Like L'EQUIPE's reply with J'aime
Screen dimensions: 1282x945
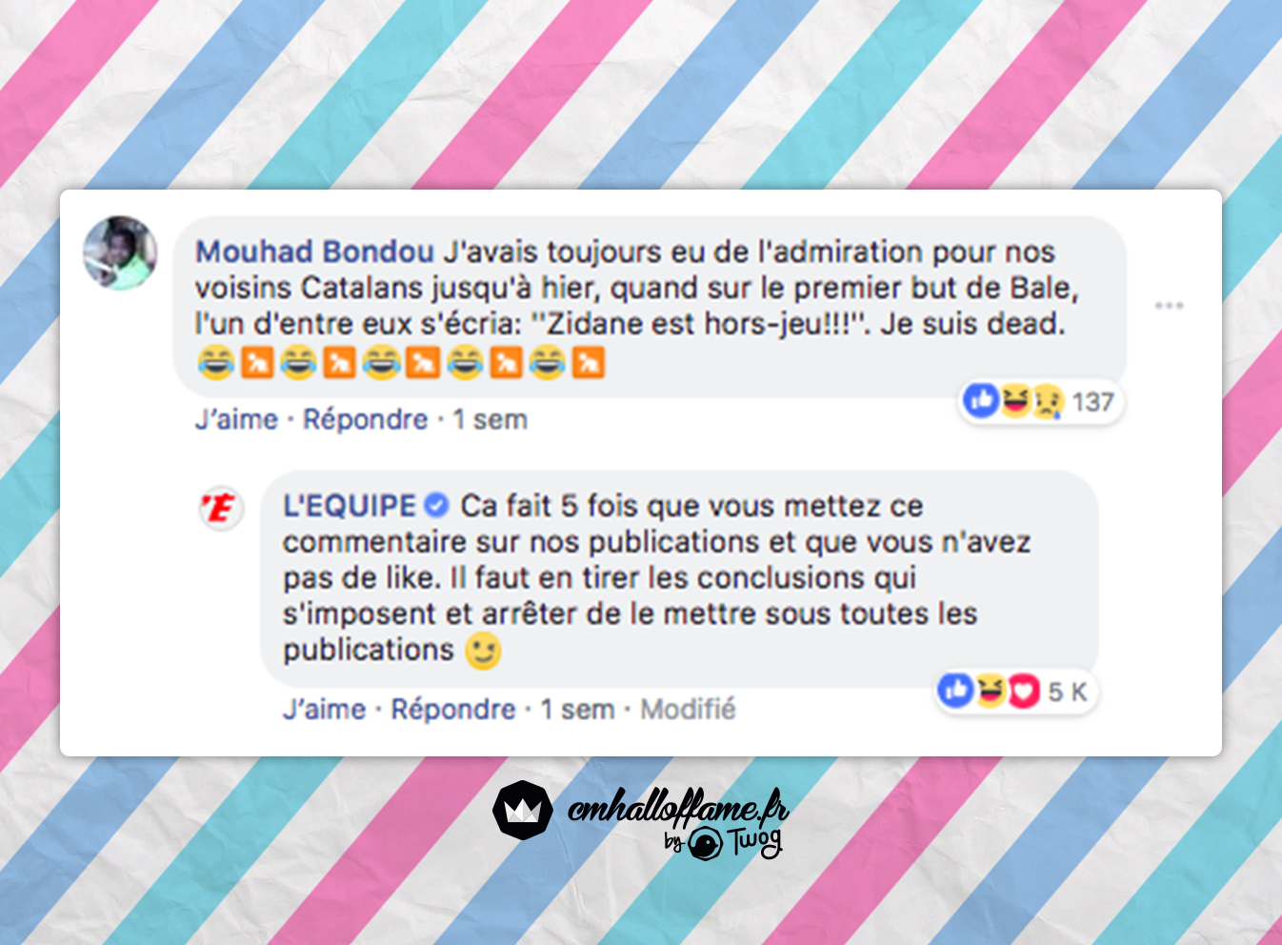(324, 709)
